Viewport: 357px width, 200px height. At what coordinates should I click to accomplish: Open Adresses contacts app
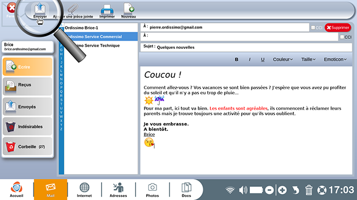pyautogui.click(x=119, y=190)
